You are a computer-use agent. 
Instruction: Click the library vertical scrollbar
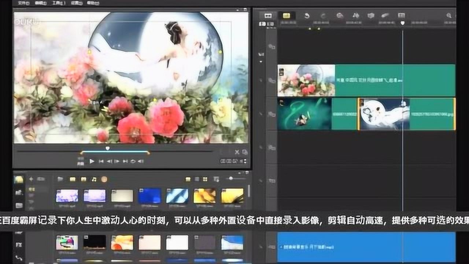[249, 191]
